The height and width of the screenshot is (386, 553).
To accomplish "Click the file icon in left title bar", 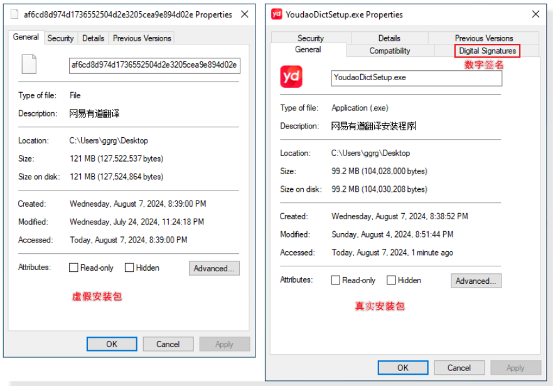I will click(x=14, y=14).
